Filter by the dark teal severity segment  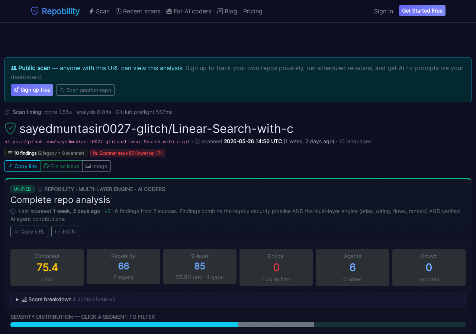click(390, 325)
